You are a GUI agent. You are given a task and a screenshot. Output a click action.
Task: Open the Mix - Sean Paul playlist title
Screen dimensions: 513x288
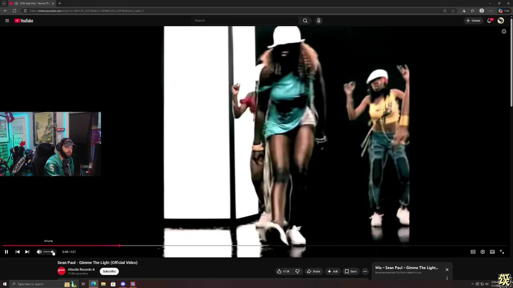pyautogui.click(x=407, y=268)
